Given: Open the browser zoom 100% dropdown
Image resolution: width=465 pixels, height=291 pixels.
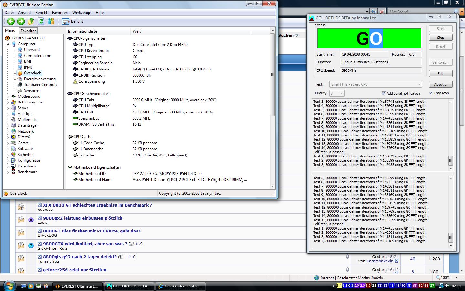Looking at the screenshot, I should (456, 278).
